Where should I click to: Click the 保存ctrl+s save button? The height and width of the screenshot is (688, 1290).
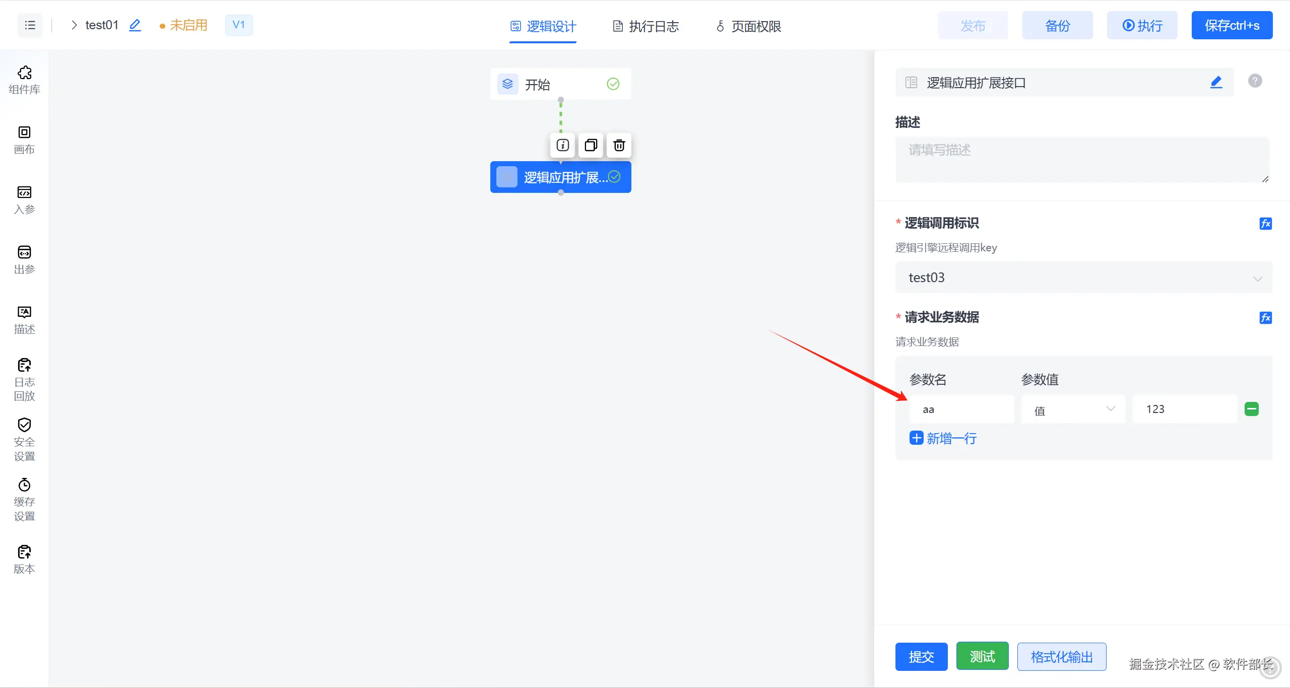[1232, 25]
